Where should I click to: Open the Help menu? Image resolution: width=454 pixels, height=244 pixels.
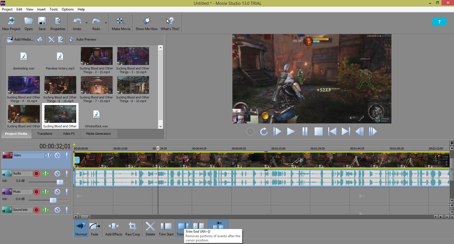coord(81,9)
